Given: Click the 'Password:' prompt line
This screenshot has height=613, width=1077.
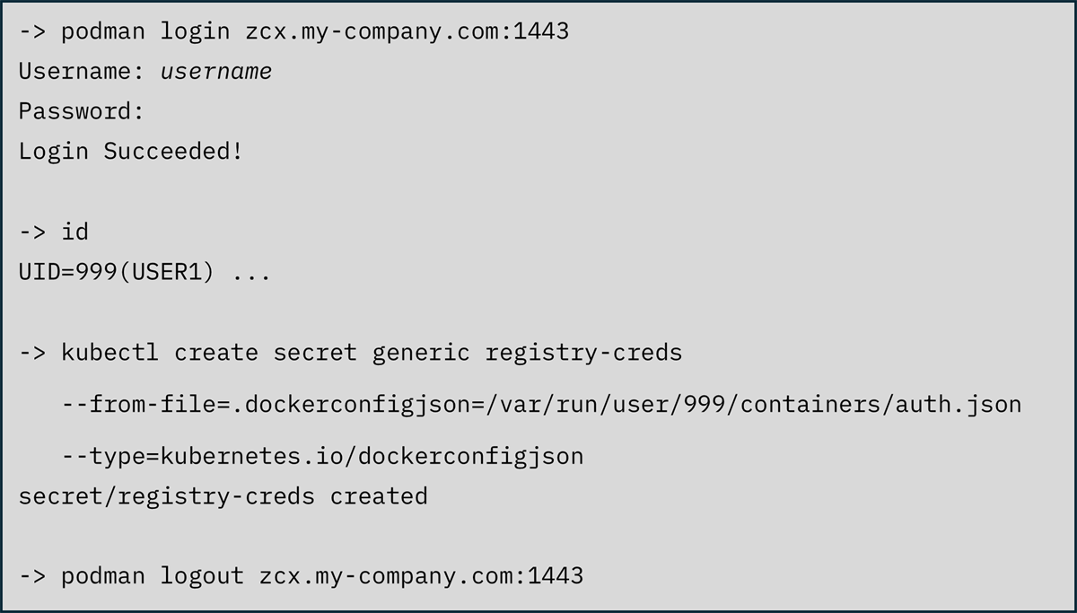Looking at the screenshot, I should coord(82,111).
